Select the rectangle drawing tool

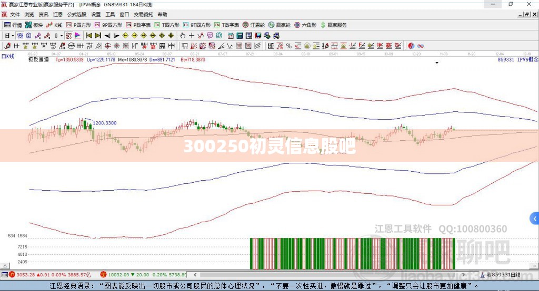click(x=185, y=46)
